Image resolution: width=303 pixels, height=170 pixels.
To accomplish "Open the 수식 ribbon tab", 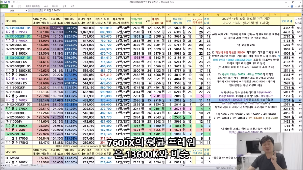I will tap(46, 6).
